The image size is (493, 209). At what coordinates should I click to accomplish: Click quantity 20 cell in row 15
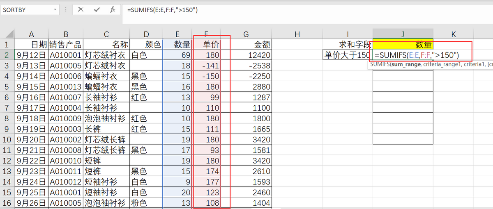177,192
